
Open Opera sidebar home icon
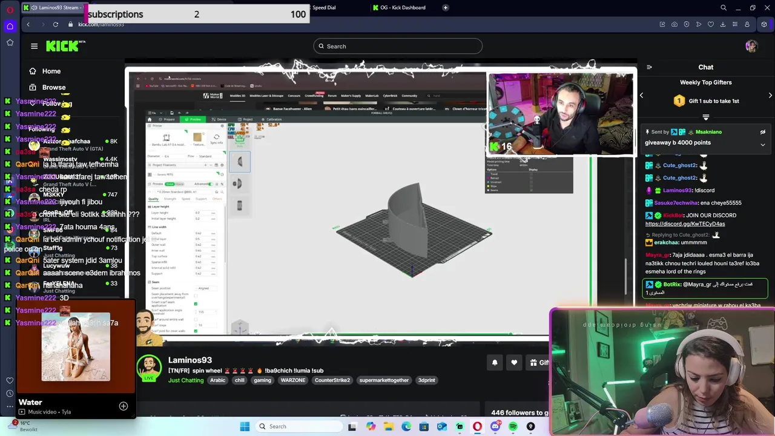tap(10, 26)
